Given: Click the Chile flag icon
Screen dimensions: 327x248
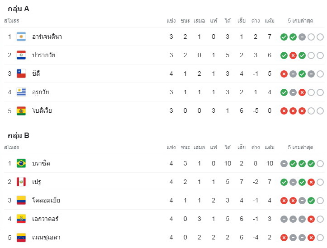Looking at the screenshot, I should tap(21, 73).
